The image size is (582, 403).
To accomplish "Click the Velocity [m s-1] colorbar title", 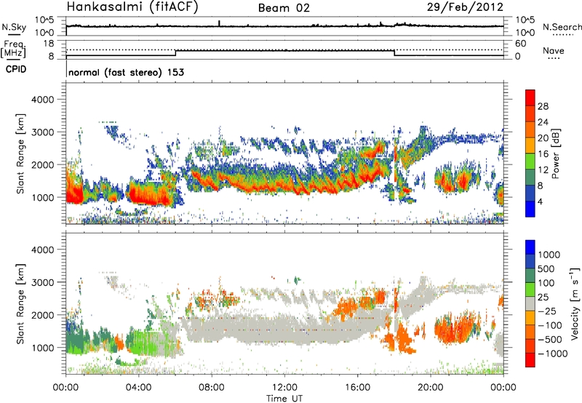I will pos(575,303).
